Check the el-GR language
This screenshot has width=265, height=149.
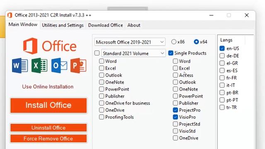[x=229, y=63]
